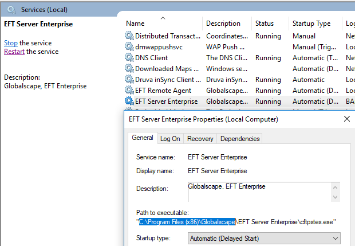Select the dmwappushsvc service name
This screenshot has width=355, height=246.
(x=159, y=47)
